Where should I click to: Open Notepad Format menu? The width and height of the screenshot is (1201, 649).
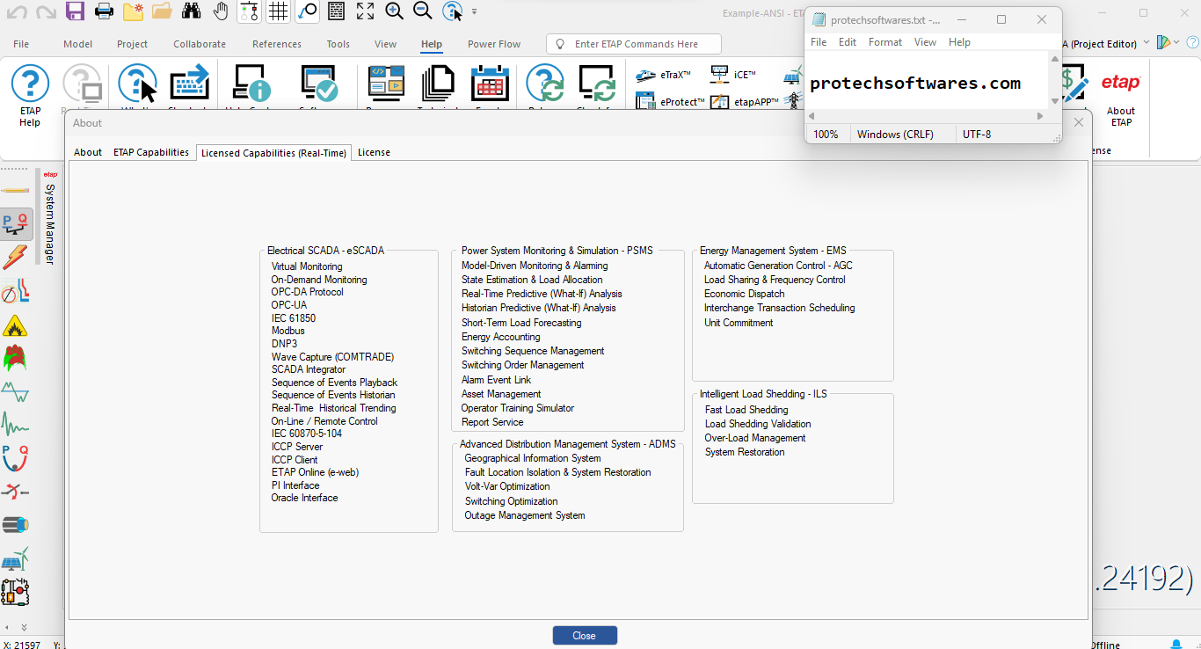point(885,42)
